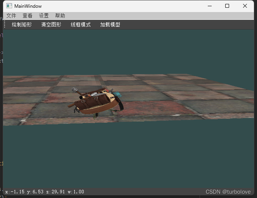Open the 设置 menu

click(44, 16)
